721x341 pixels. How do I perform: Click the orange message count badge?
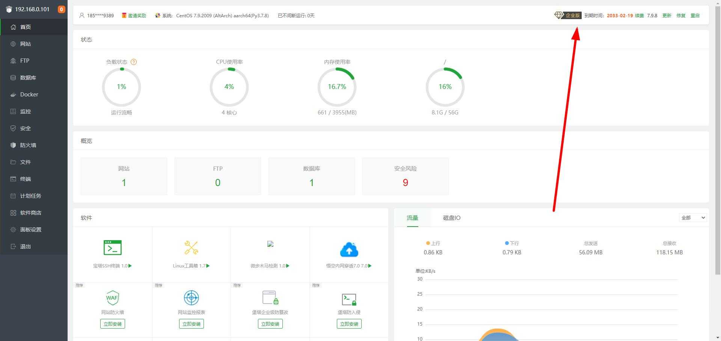click(61, 9)
